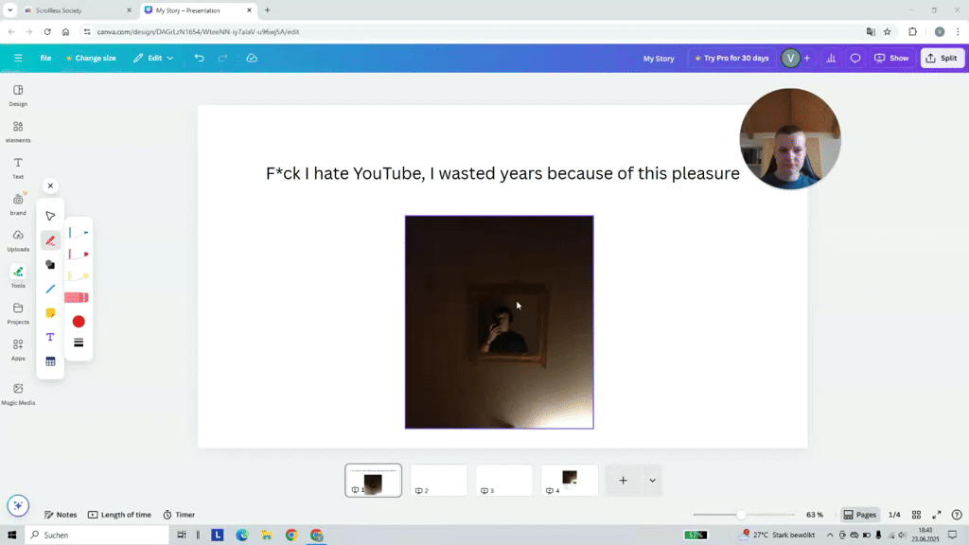This screenshot has width=969, height=545.
Task: Open the Magic Media panel
Action: point(17,392)
